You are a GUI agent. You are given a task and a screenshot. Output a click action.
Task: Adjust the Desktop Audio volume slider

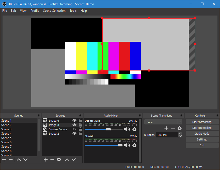108,129
